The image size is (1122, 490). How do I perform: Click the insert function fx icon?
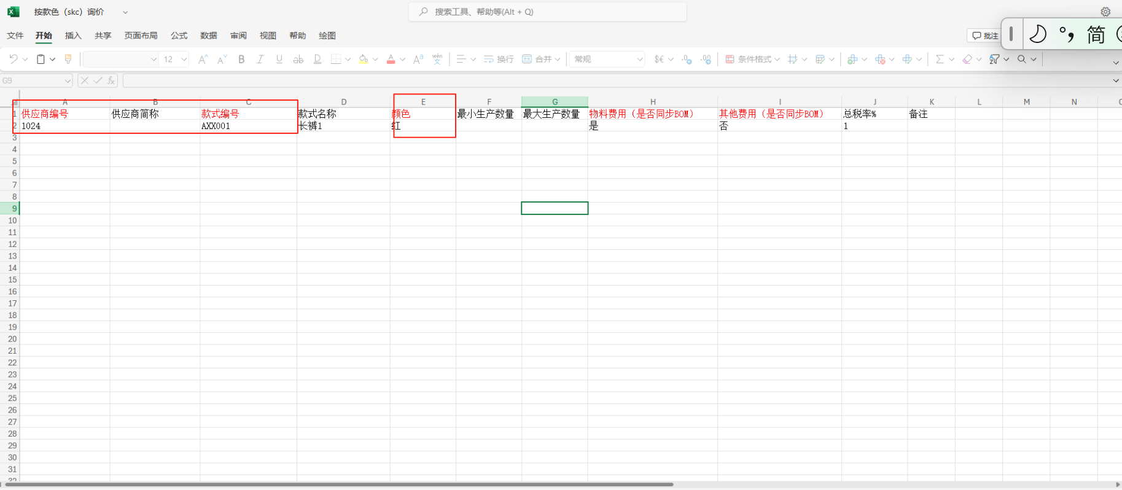tap(111, 80)
